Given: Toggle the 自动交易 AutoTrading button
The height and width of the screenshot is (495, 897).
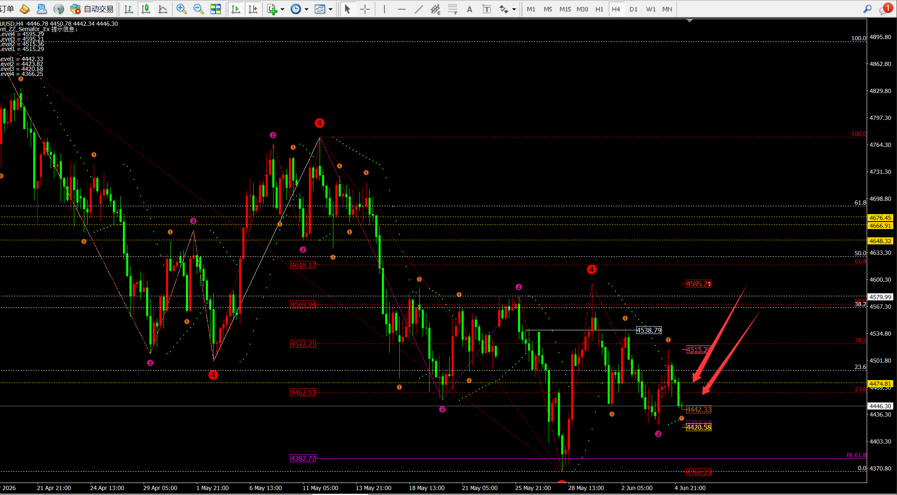Looking at the screenshot, I should 92,9.
